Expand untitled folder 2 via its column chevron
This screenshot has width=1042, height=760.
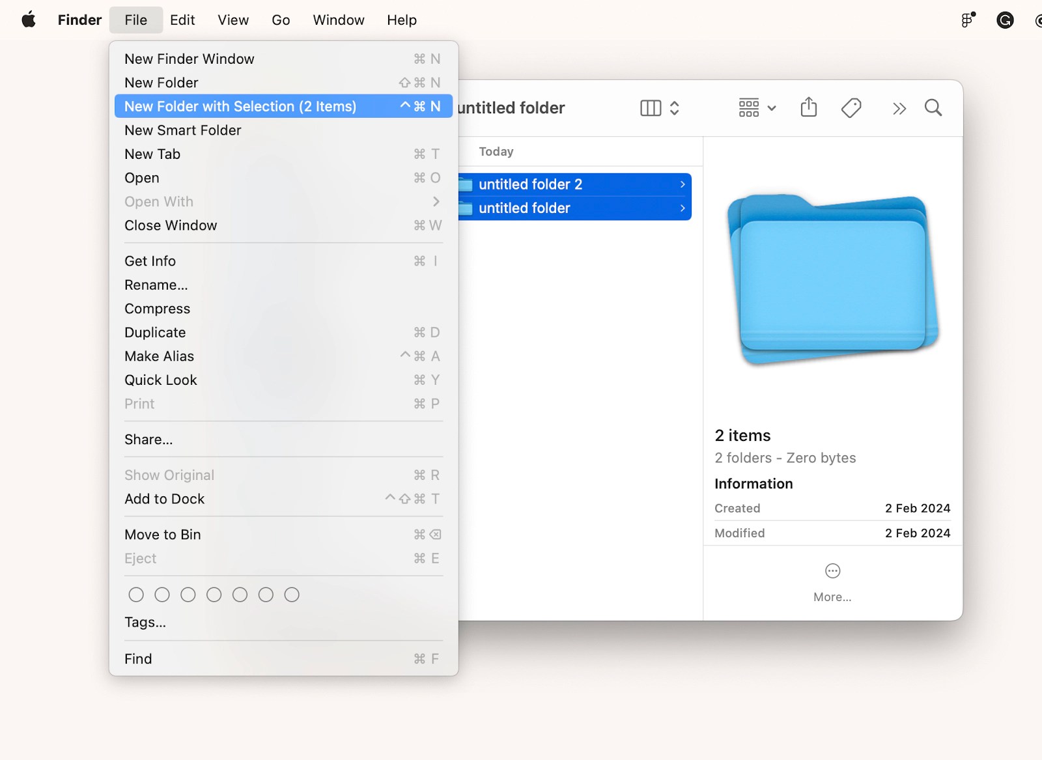(x=682, y=184)
